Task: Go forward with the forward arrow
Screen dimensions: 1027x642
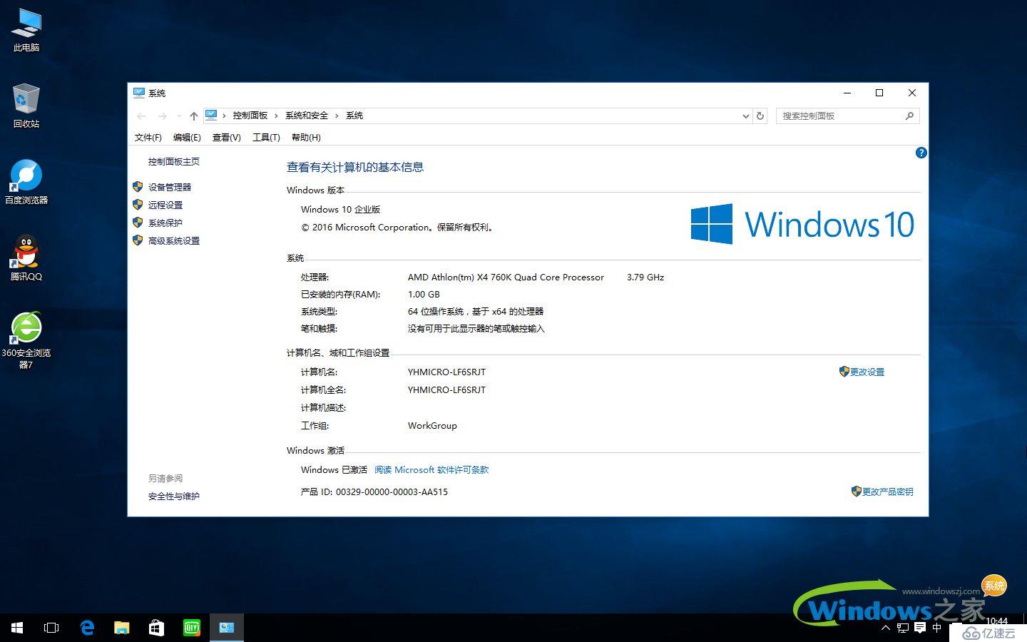Action: [x=163, y=116]
